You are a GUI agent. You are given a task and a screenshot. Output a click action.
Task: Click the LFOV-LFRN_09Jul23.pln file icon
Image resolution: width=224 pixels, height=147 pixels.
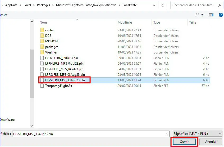tap(42, 58)
